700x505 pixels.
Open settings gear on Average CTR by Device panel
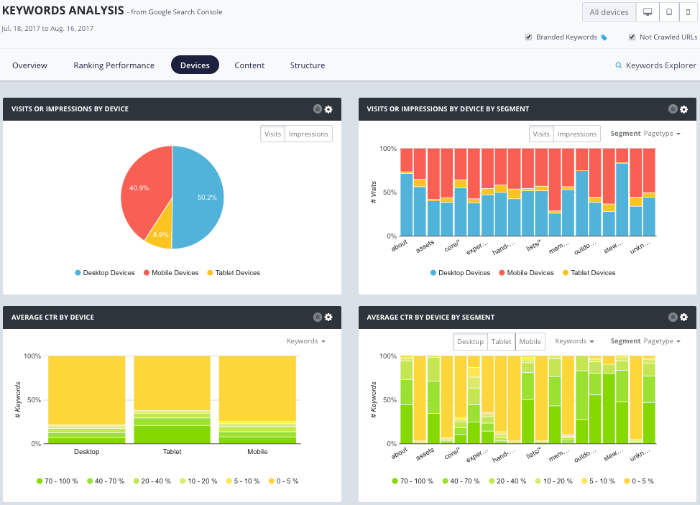pos(328,317)
